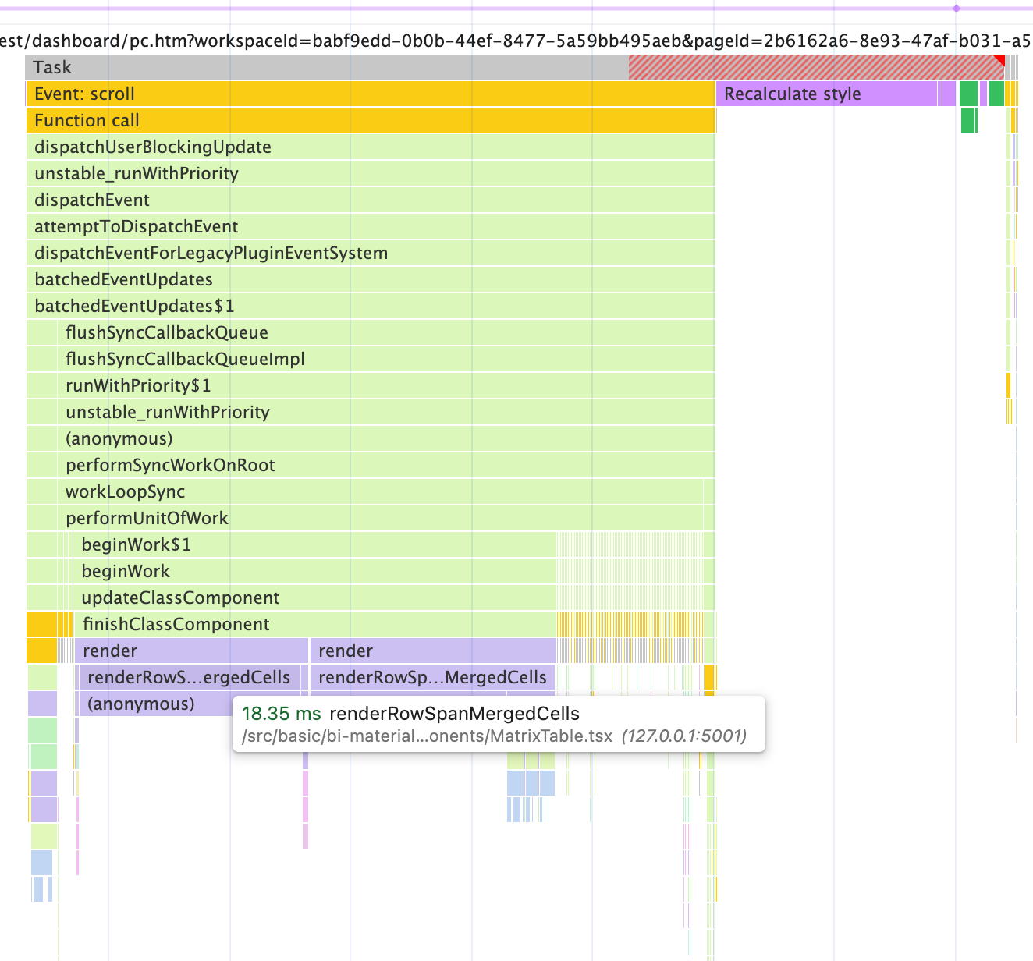Select the workLoopSync frame
1033x961 pixels.
coord(381,491)
